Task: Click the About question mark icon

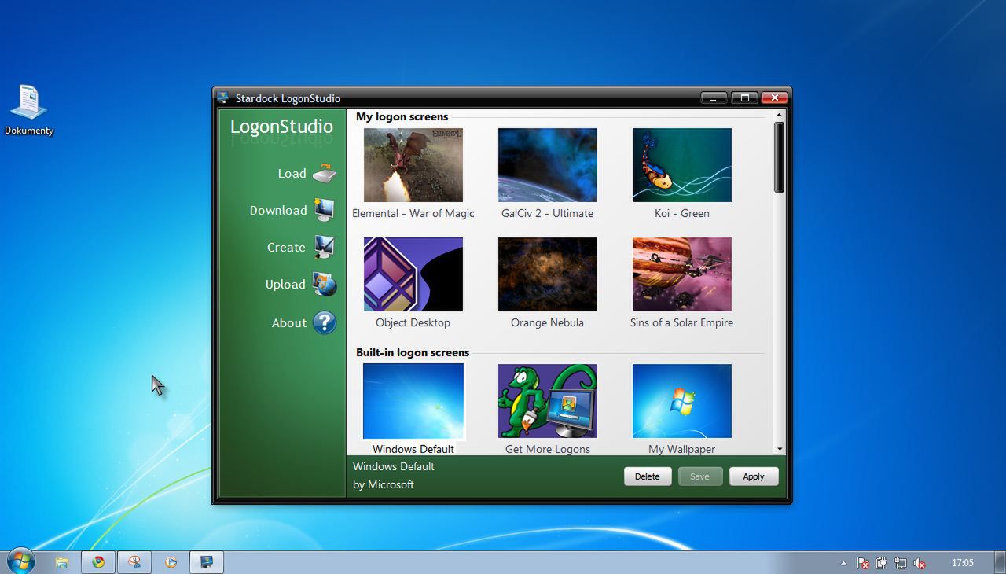Action: point(325,322)
